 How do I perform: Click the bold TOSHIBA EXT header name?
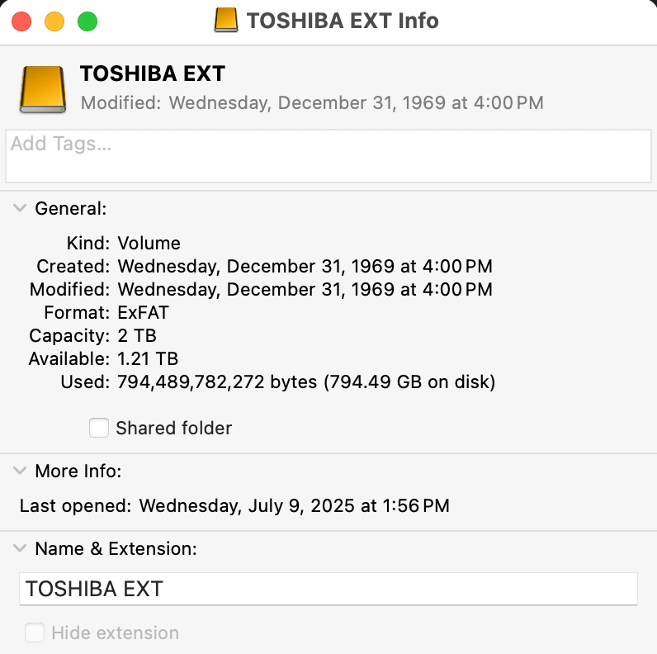pyautogui.click(x=153, y=73)
